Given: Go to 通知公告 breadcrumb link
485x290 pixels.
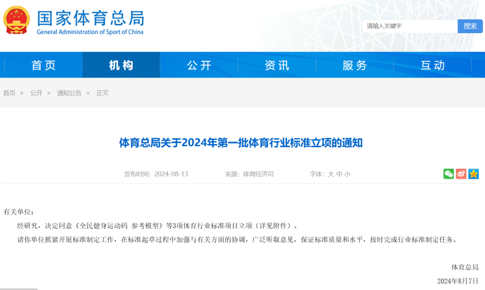Looking at the screenshot, I should pos(69,93).
